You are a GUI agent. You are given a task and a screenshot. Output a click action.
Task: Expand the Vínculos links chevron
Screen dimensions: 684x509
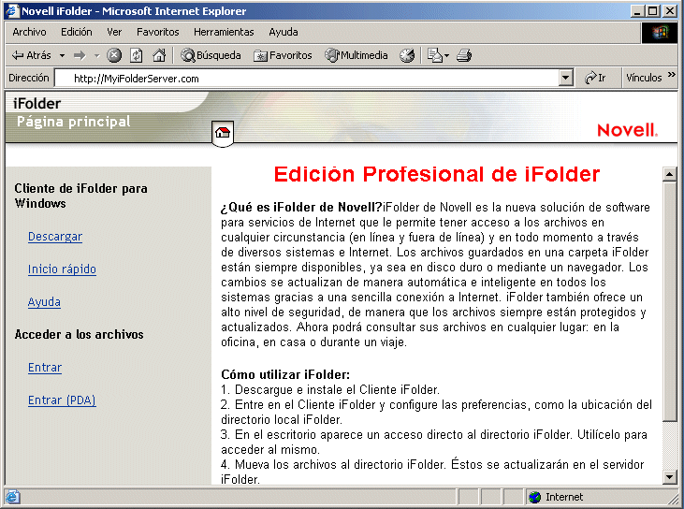(x=671, y=75)
